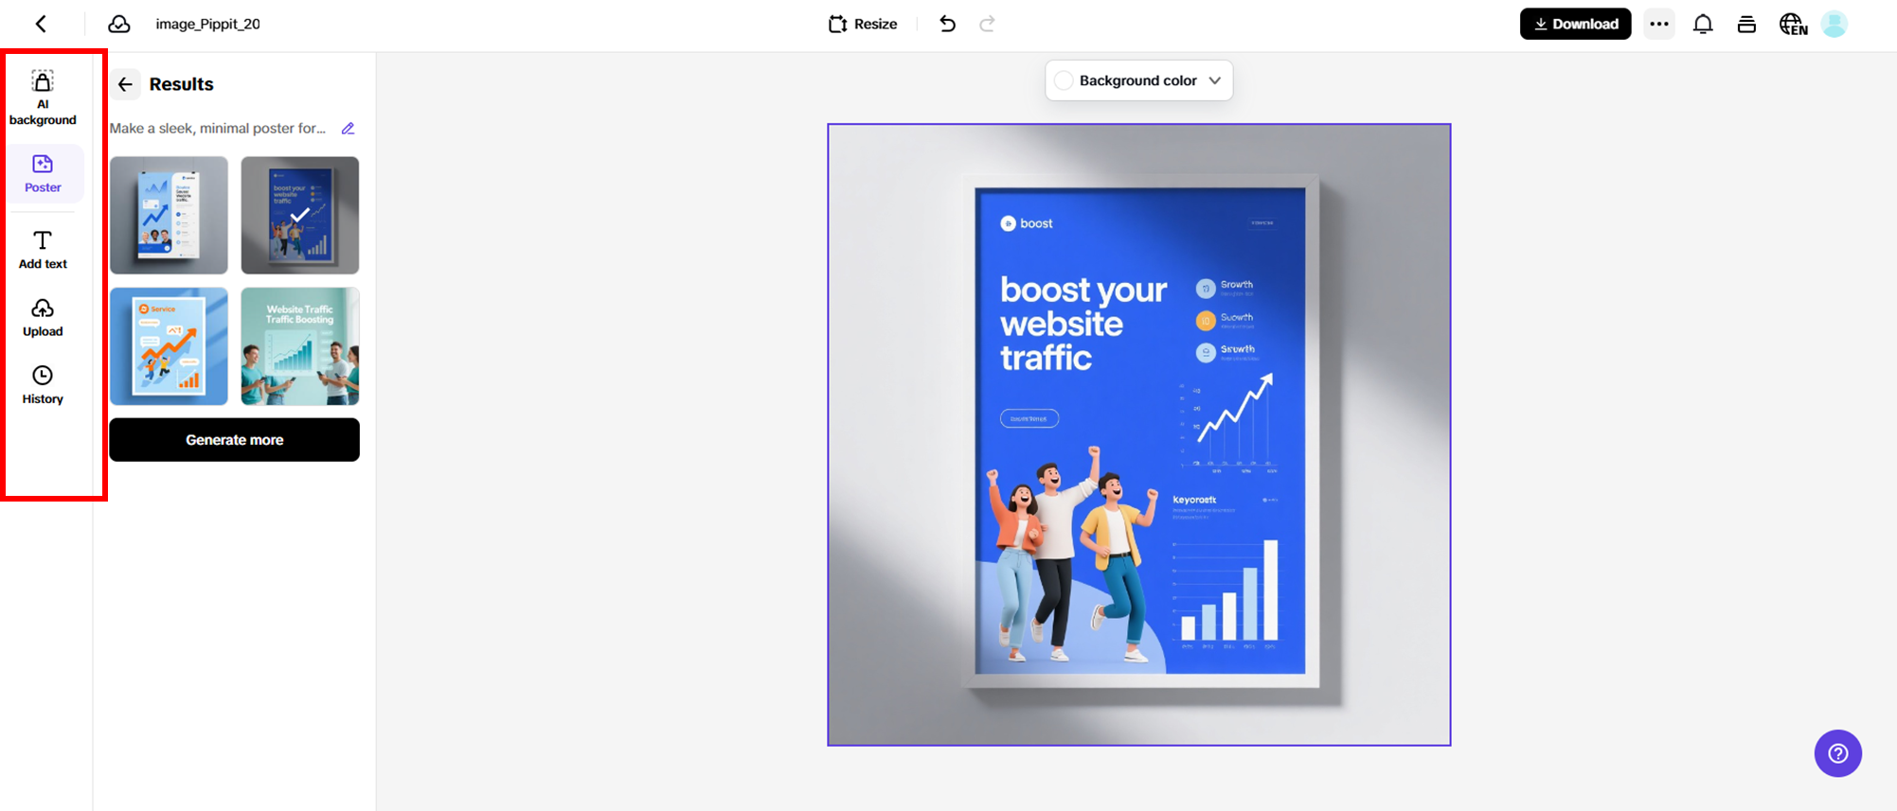Open the AI background tool

tap(43, 97)
